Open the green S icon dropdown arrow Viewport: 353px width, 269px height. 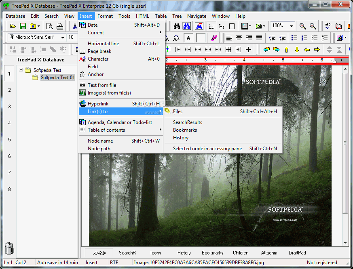[264, 26]
